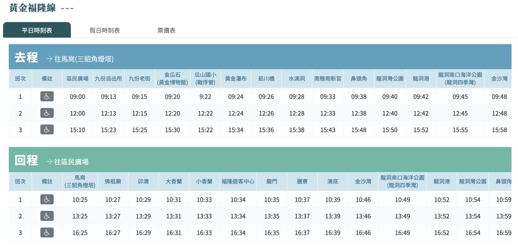The width and height of the screenshot is (518, 246).
Task: Click the 鹽寮 stop header
Action: coord(303,182)
